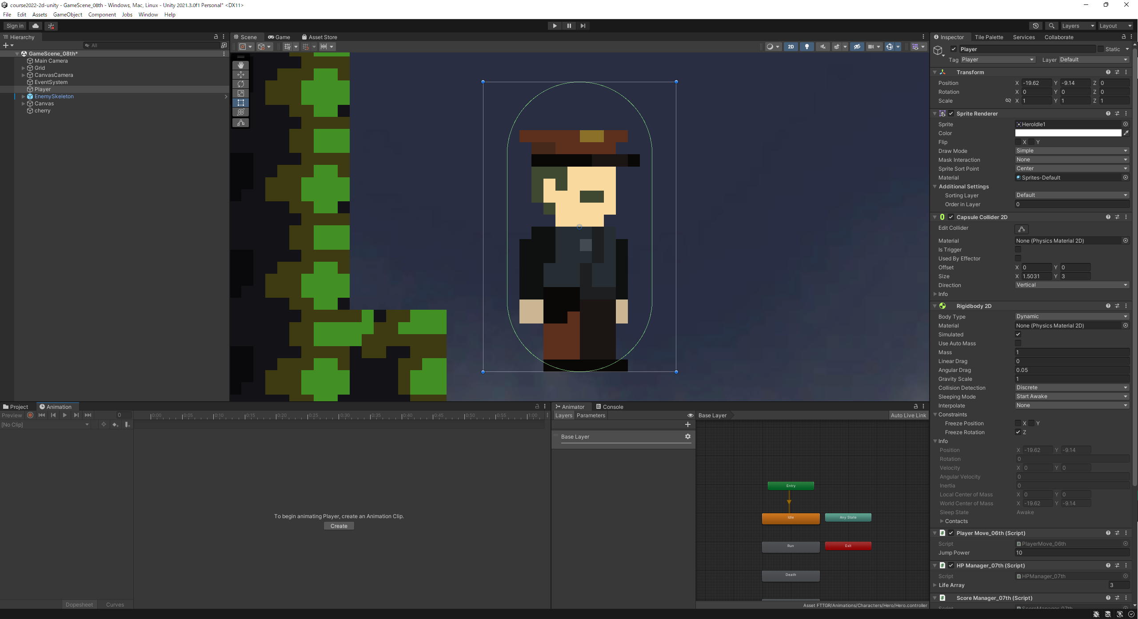Select the Rotate tool in scene toolbar
This screenshot has height=619, width=1138.
(240, 84)
